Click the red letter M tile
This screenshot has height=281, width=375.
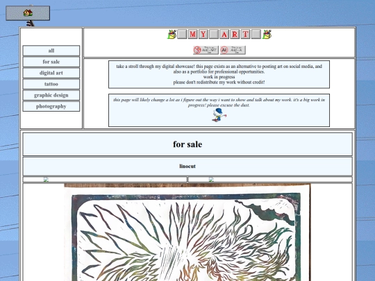coord(193,34)
